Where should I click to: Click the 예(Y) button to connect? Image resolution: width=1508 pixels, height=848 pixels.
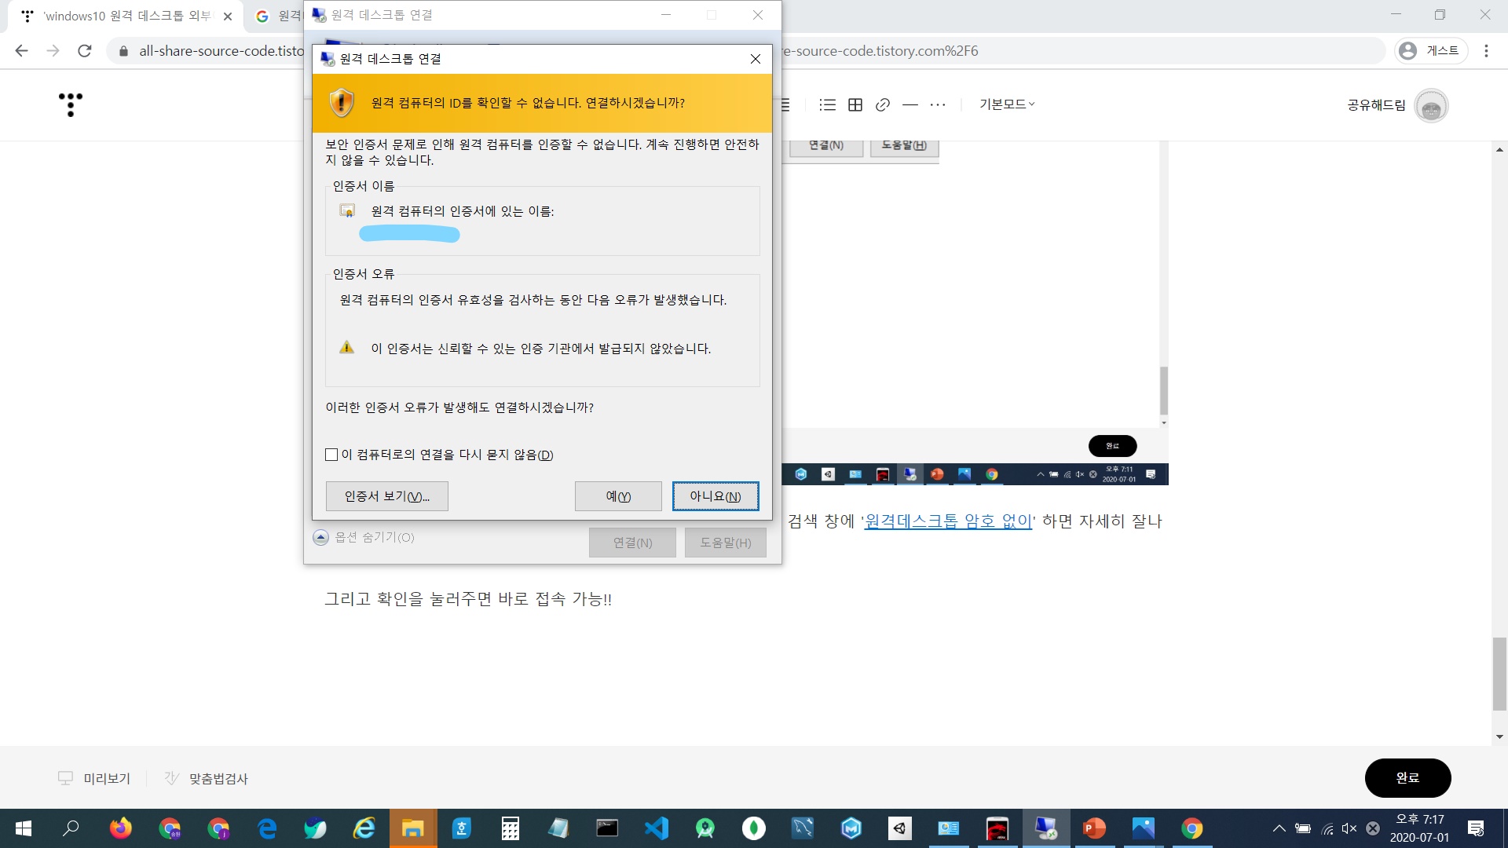coord(618,496)
